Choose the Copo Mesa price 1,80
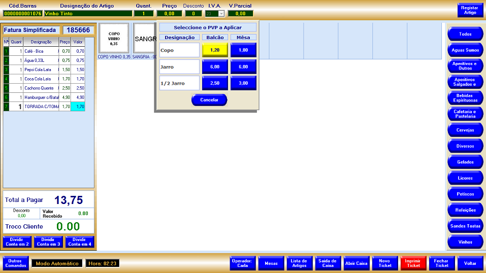This screenshot has height=273, width=486. click(243, 50)
